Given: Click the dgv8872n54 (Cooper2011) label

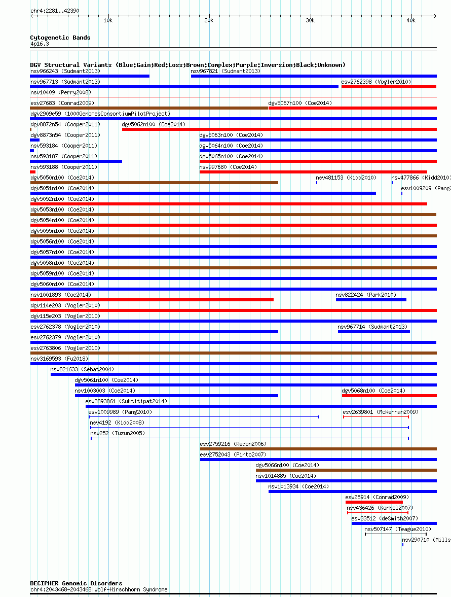Looking at the screenshot, I should 65,124.
